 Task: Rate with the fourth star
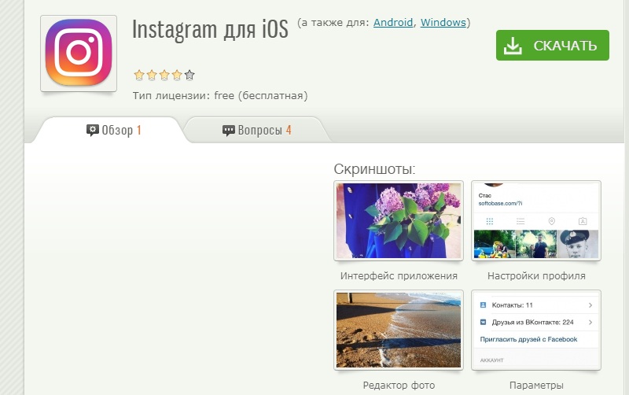pyautogui.click(x=177, y=75)
